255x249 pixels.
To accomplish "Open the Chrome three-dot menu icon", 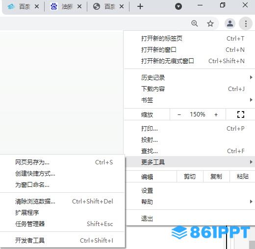I will click(x=246, y=24).
